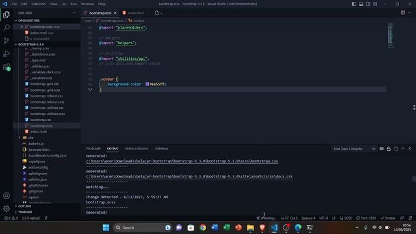
Task: Open the Extensions view
Action: point(6,67)
